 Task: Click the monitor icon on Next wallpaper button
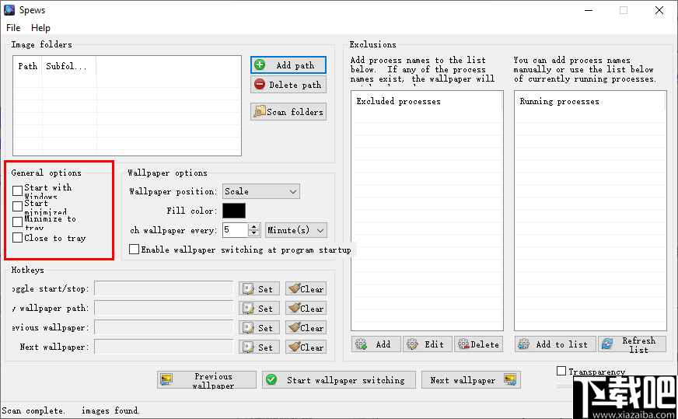click(x=510, y=379)
